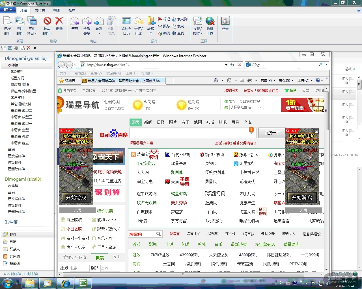
Task: Select the News (新闻) search tab
Action: click(148, 122)
